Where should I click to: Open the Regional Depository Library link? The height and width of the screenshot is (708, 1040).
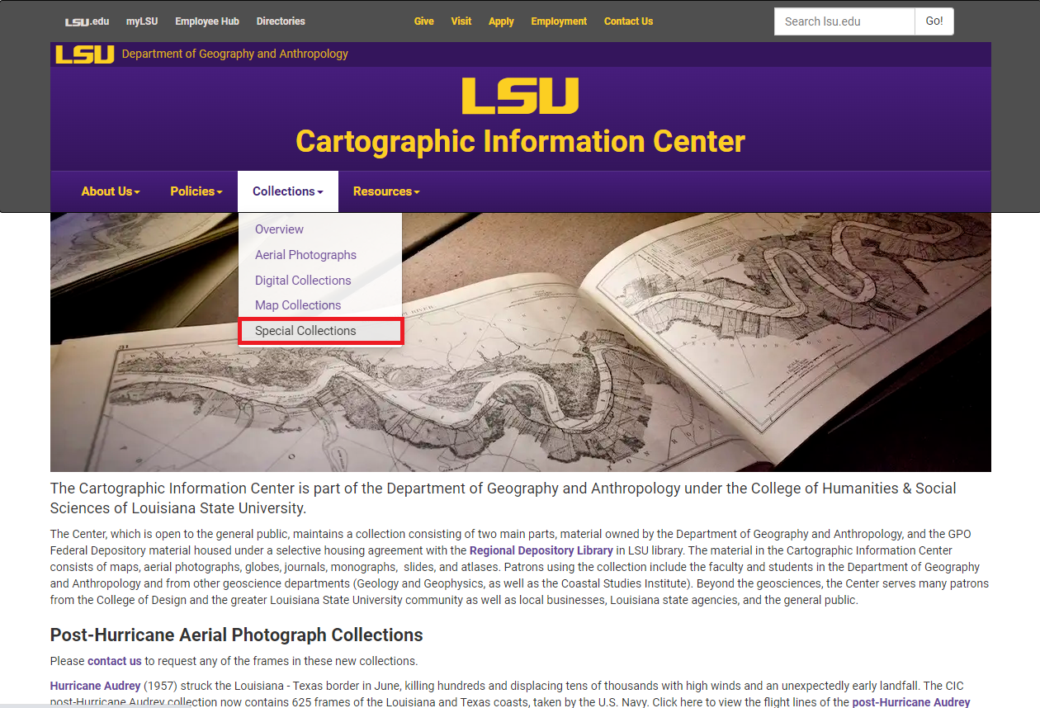point(541,550)
